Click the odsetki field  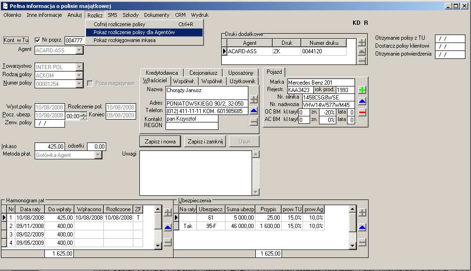96,146
